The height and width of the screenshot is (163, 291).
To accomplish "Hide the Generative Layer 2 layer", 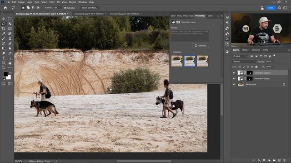I will click(234, 73).
